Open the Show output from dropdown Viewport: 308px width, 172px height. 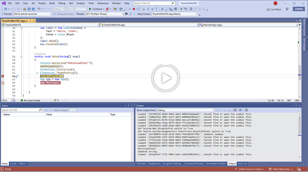186,110
